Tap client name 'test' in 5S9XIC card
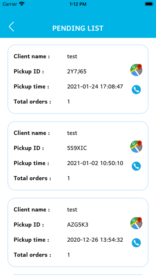This screenshot has width=156, height=278. tap(72, 133)
